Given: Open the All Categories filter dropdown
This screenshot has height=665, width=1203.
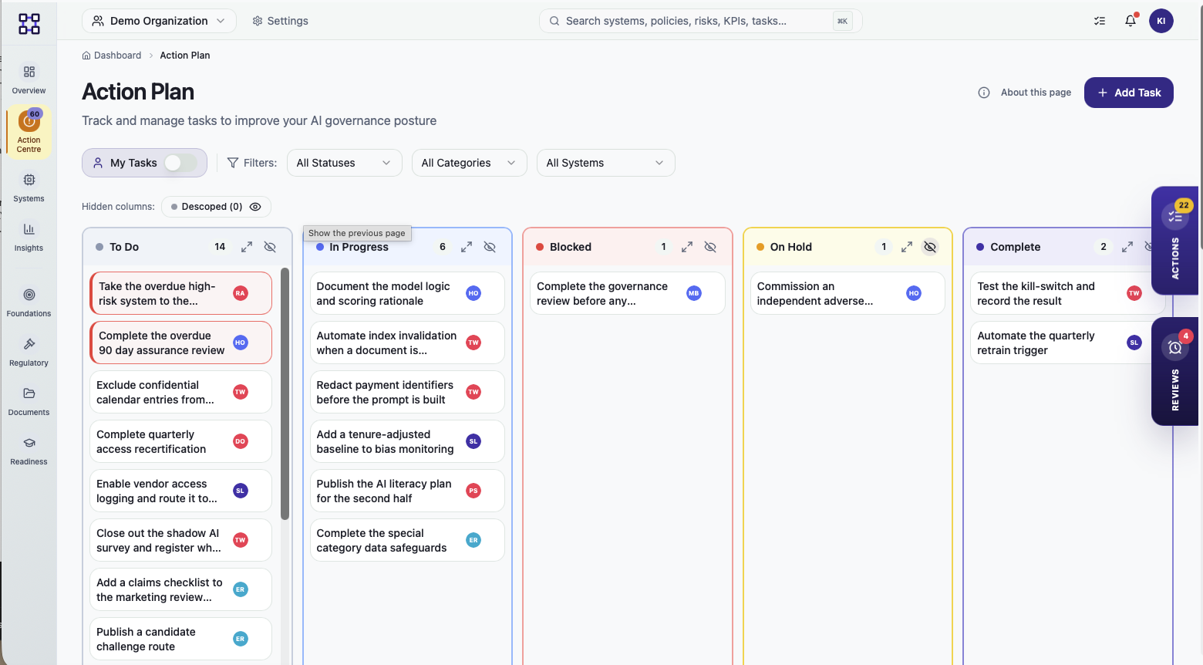Looking at the screenshot, I should pos(470,163).
